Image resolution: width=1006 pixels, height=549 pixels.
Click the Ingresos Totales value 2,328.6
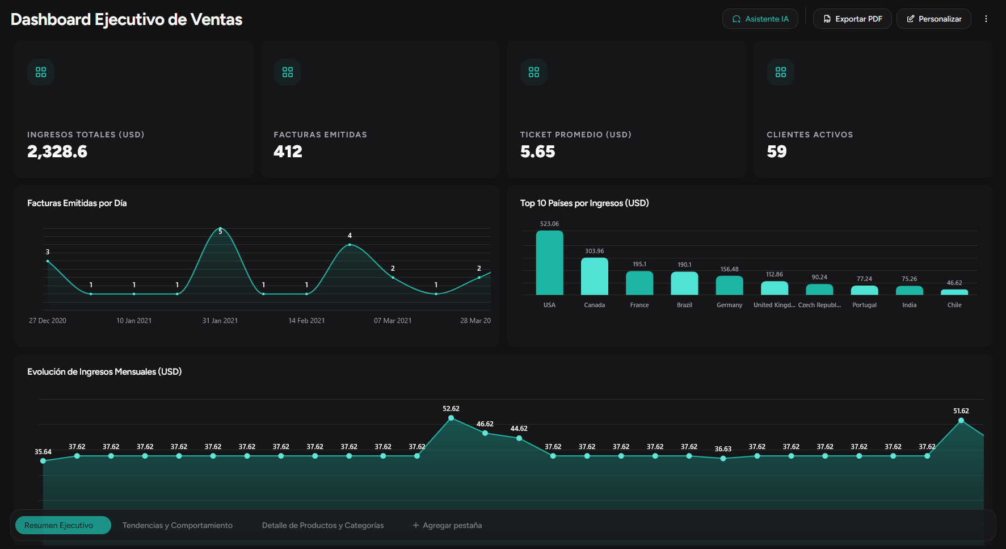pos(57,152)
